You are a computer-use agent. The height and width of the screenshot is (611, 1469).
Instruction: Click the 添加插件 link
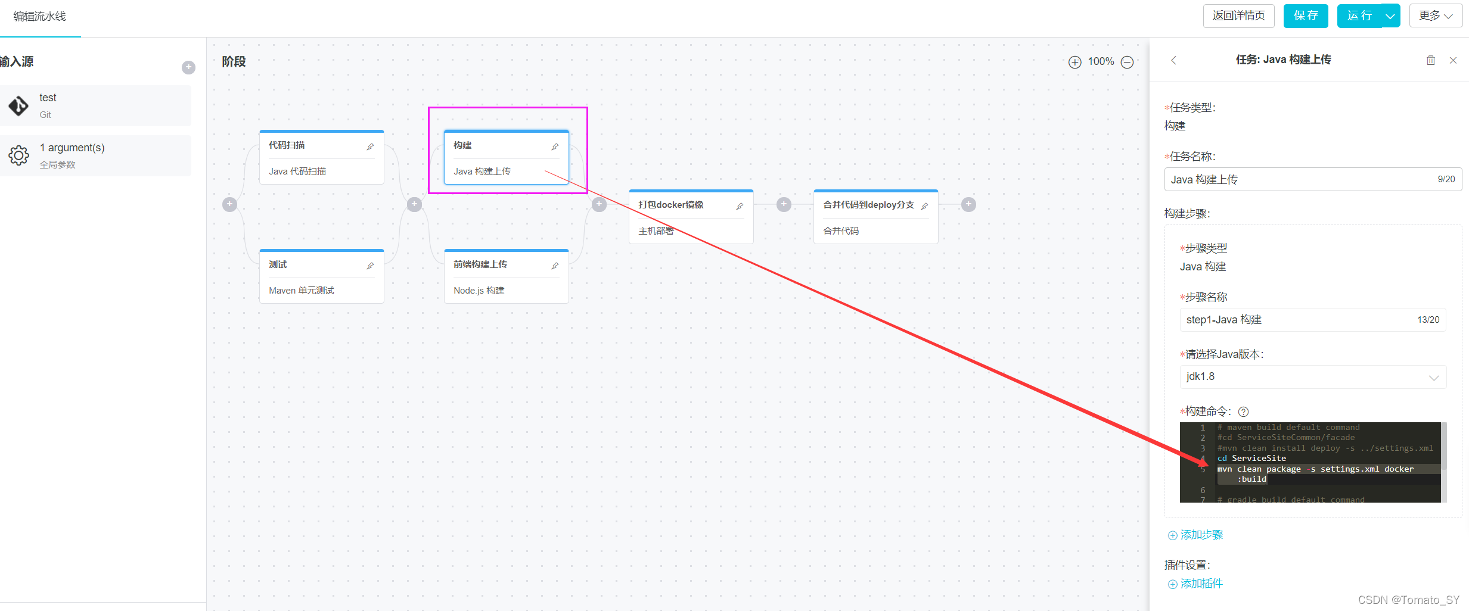tap(1195, 584)
